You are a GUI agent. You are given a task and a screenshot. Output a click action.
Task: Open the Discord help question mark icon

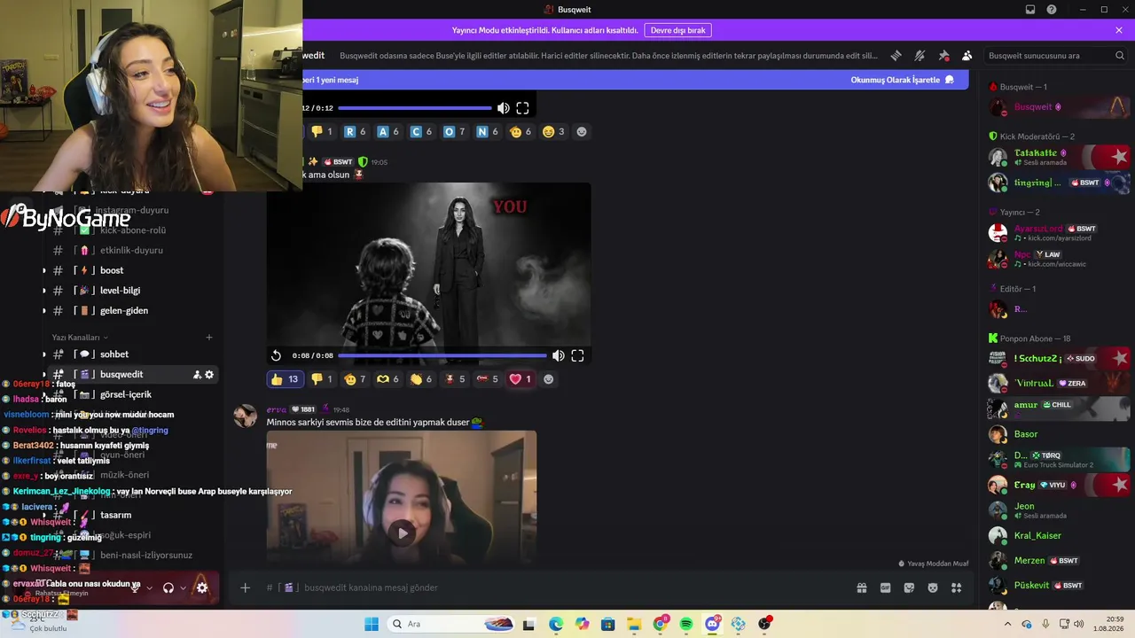(1052, 10)
